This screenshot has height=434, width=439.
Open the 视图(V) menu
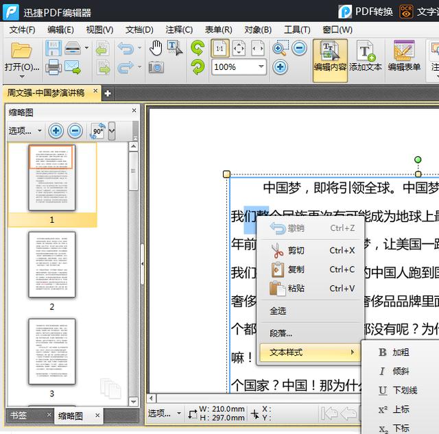point(99,29)
